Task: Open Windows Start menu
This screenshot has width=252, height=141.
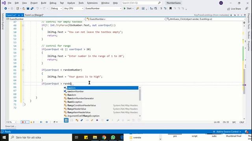Action: 4,137
